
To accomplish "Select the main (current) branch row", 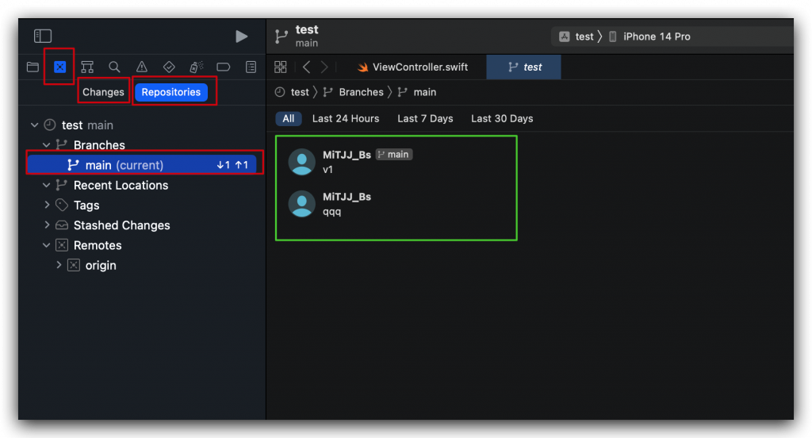I will [142, 165].
